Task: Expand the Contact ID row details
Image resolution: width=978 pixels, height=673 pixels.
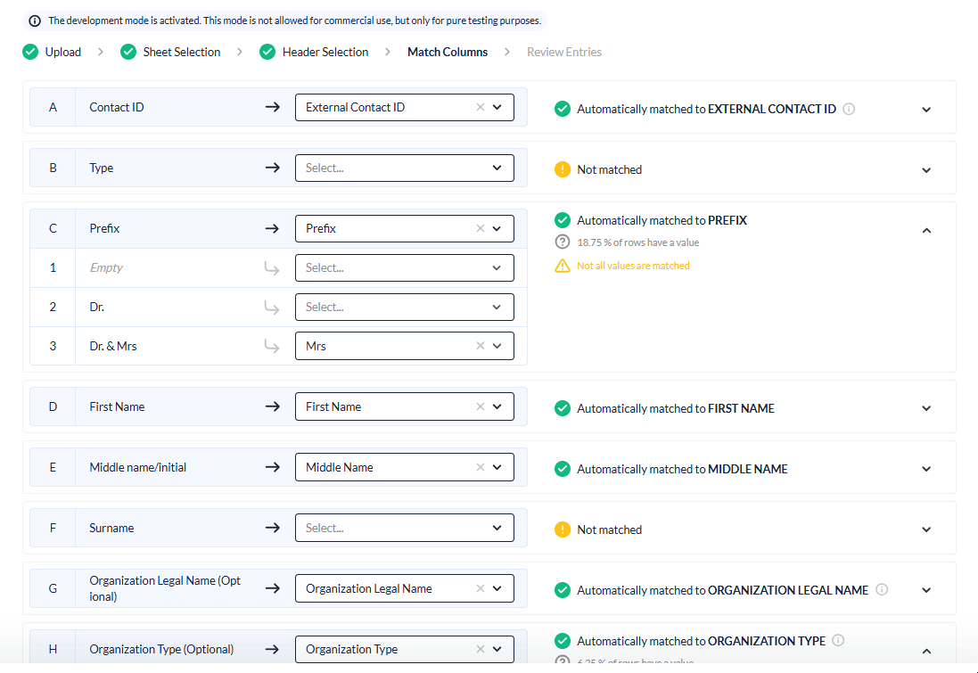Action: coord(926,109)
